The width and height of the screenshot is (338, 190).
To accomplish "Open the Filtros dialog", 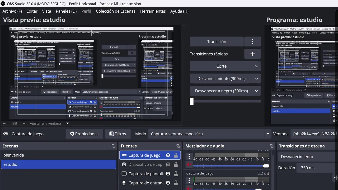I will point(118,134).
